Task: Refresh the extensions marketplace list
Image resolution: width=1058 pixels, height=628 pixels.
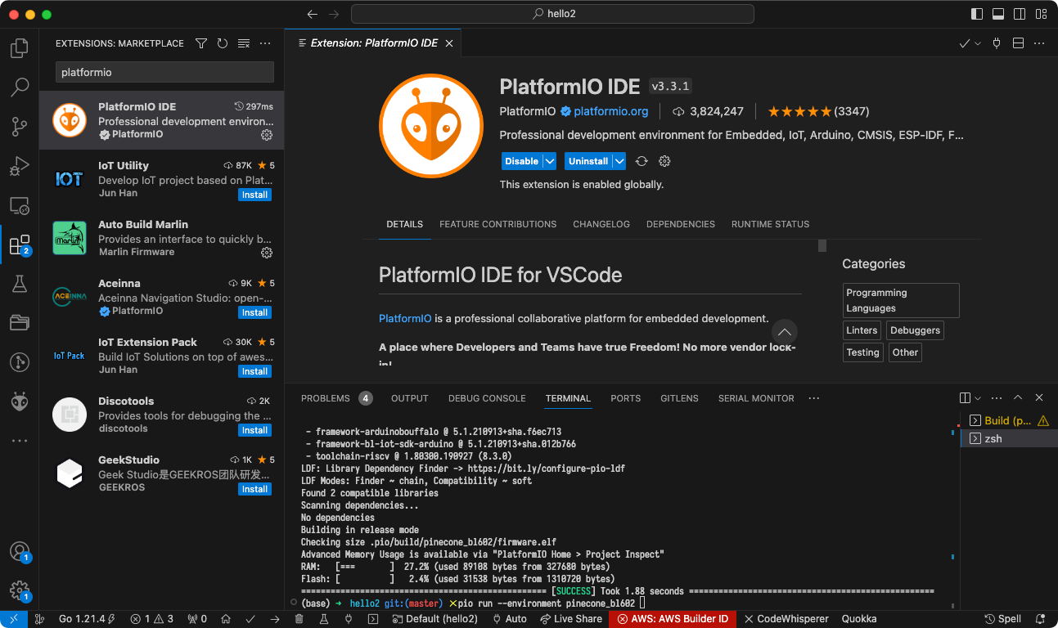Action: coord(223,43)
